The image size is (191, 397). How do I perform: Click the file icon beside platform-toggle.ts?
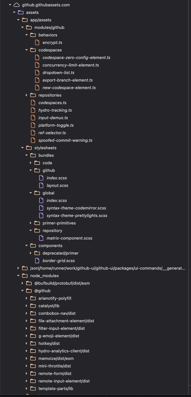[33, 125]
